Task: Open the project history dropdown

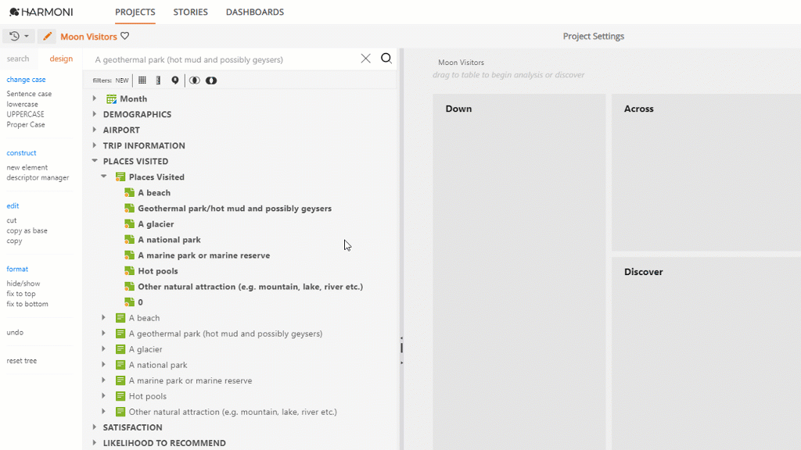Action: point(19,36)
